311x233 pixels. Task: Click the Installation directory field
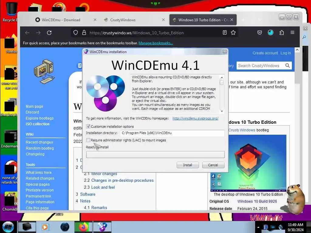tap(173, 133)
